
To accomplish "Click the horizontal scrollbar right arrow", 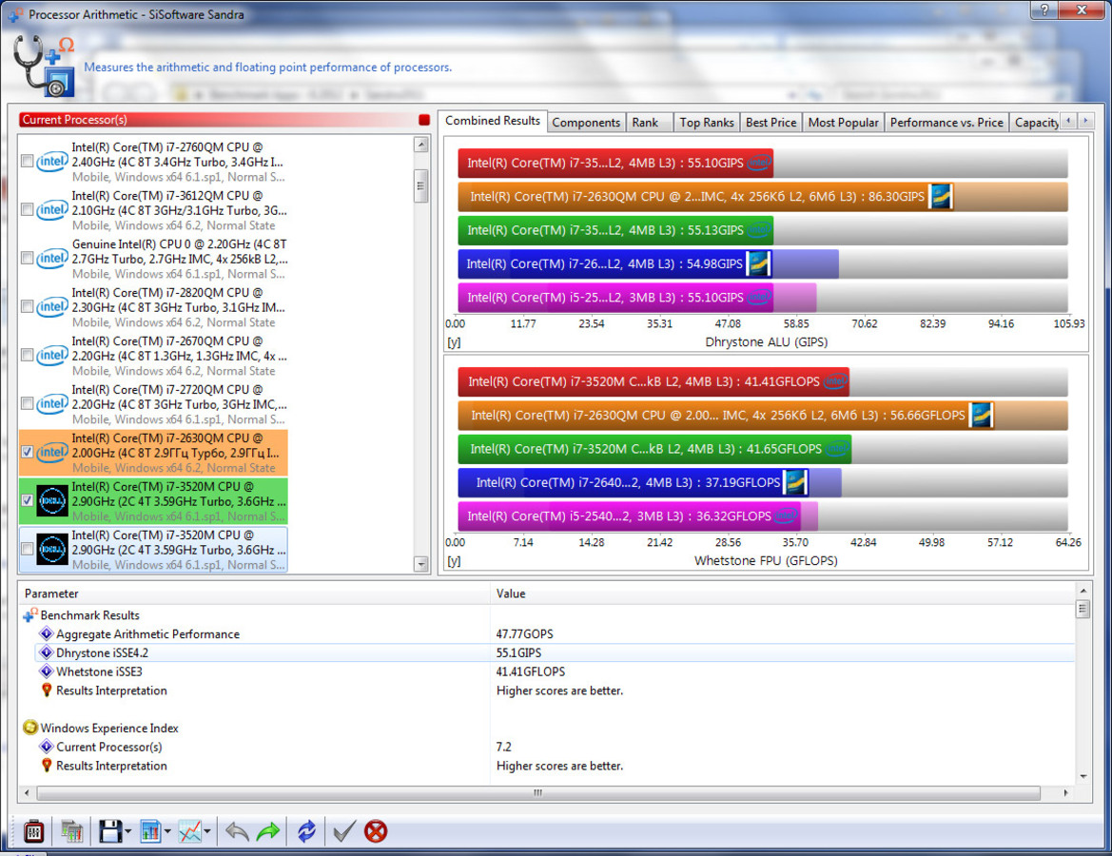I will 1066,793.
